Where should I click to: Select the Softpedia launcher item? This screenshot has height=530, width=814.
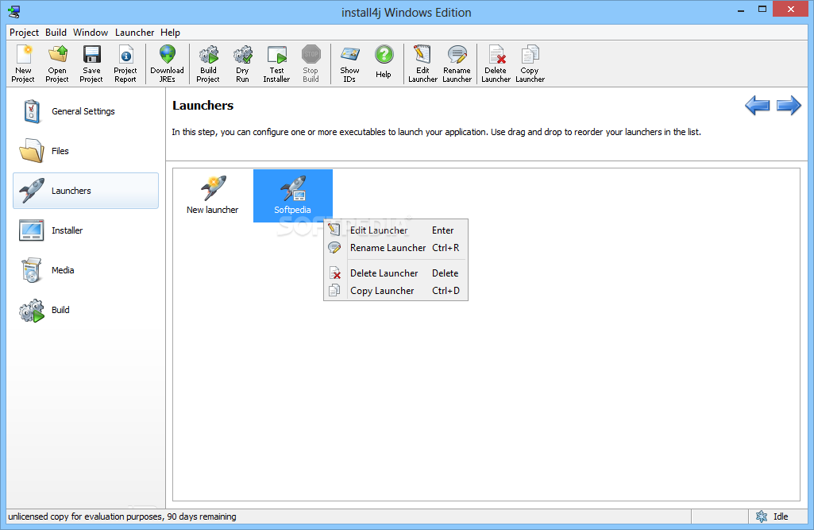pyautogui.click(x=293, y=196)
